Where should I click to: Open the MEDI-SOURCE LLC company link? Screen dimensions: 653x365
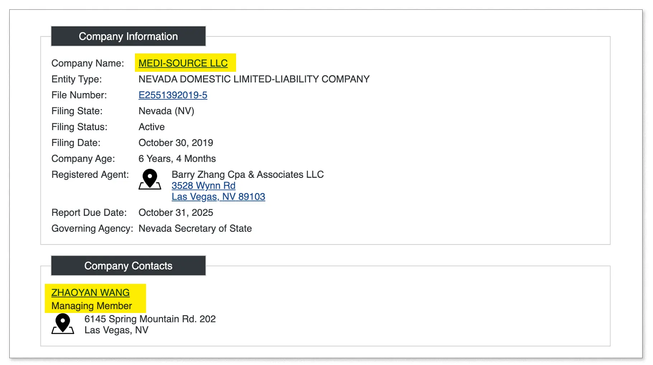183,63
